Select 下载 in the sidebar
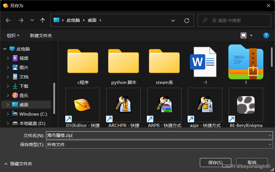 pos(24,86)
